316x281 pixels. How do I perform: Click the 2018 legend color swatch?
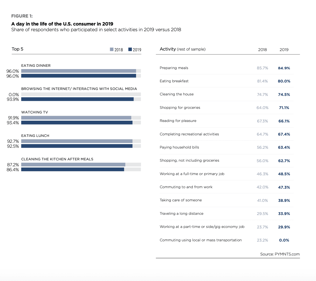coord(112,49)
